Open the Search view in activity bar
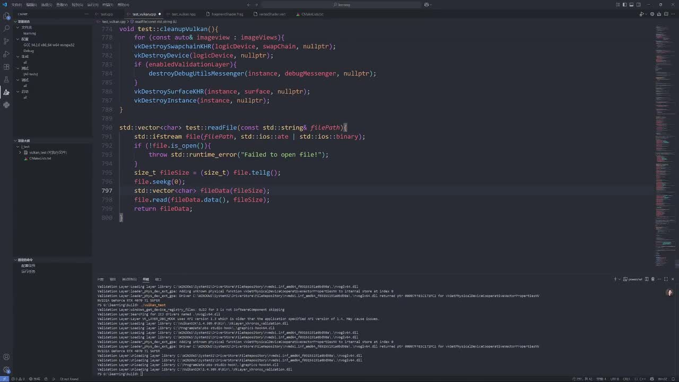 6,29
